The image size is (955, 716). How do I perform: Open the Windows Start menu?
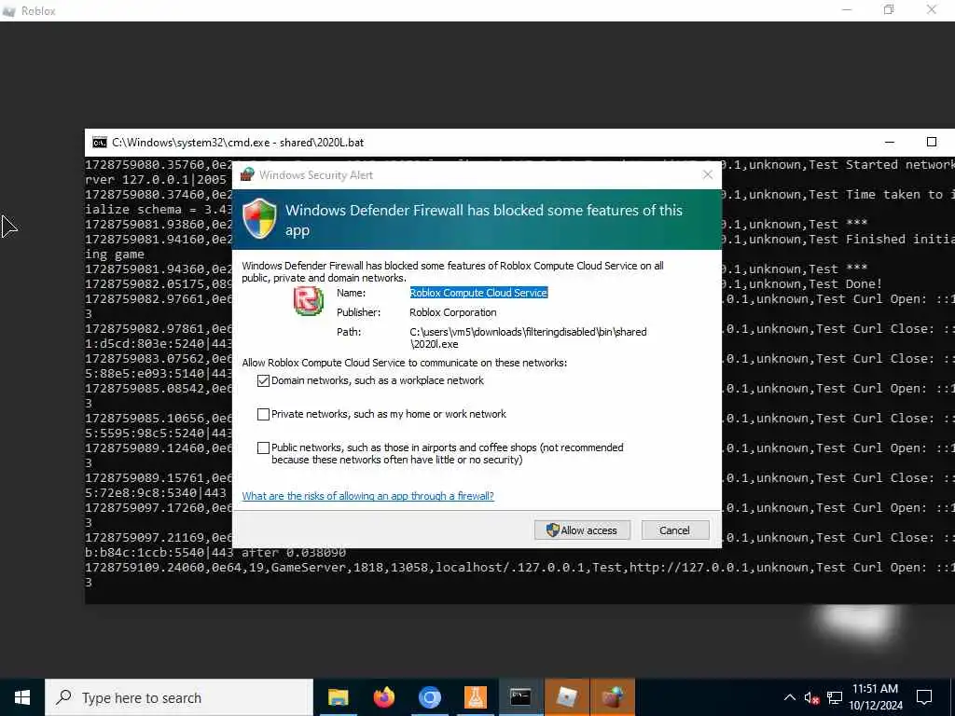[x=22, y=697]
